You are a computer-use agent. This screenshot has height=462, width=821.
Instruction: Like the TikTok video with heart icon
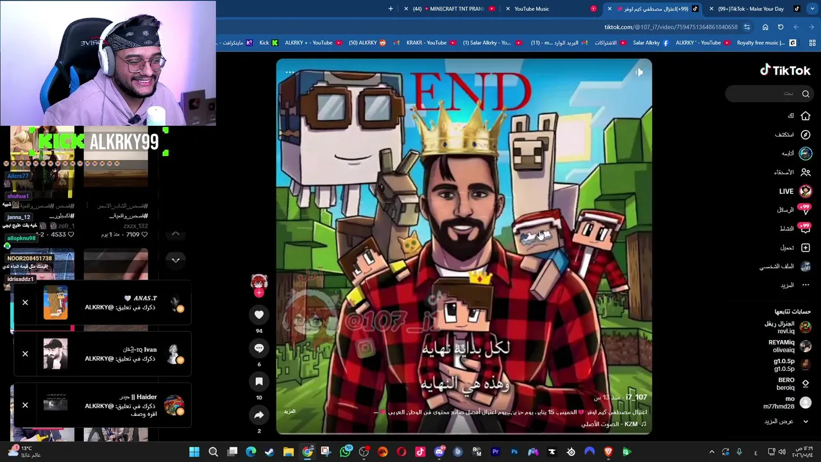pyautogui.click(x=259, y=314)
